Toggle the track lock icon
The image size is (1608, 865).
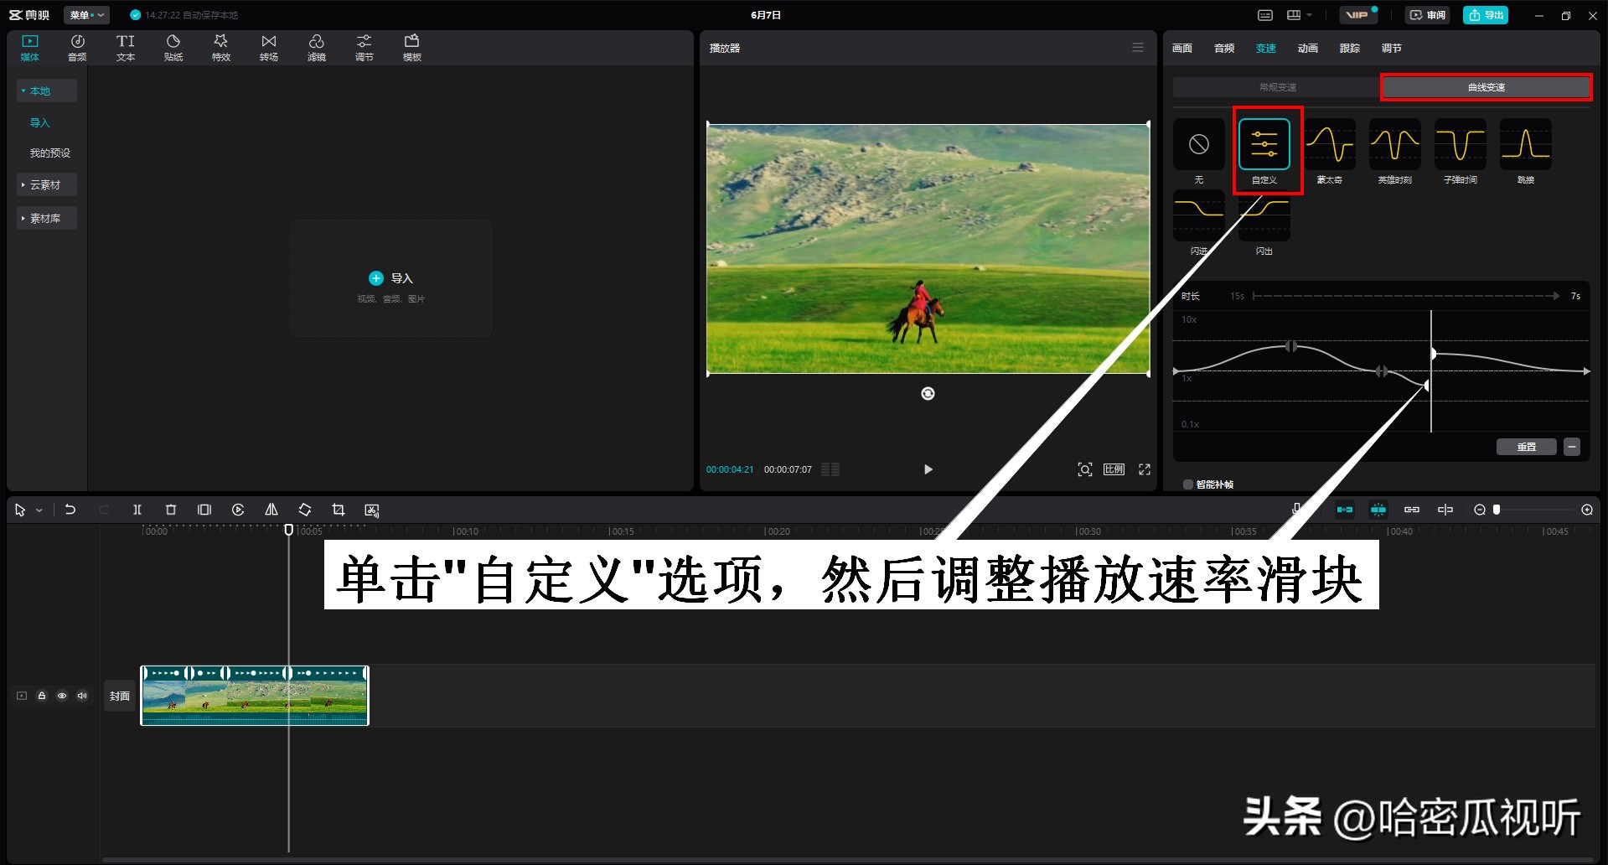click(42, 695)
